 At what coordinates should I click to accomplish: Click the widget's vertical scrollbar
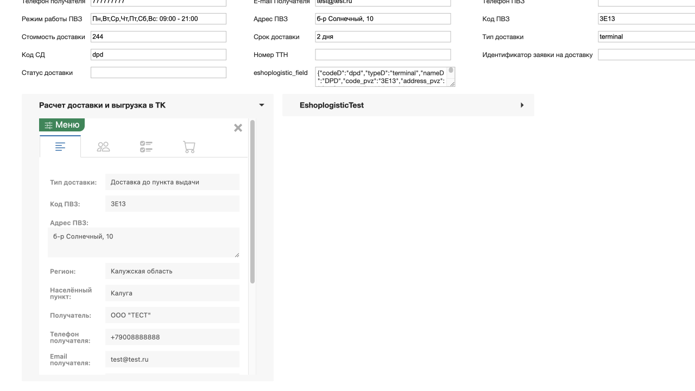(x=252, y=201)
